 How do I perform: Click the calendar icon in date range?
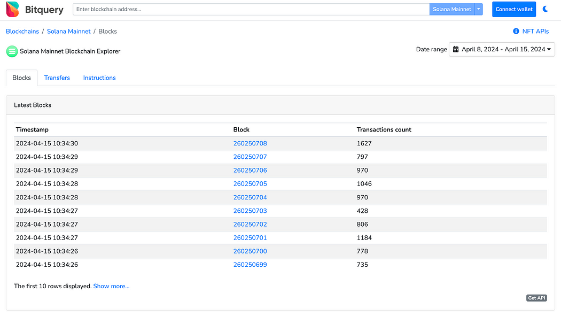455,49
